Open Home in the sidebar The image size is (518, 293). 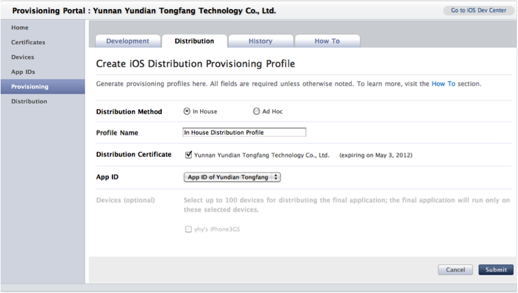pyautogui.click(x=20, y=27)
